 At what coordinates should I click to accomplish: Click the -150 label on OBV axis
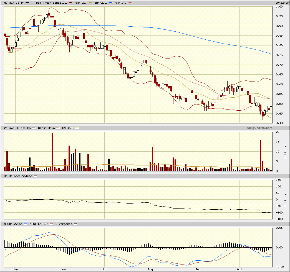pyautogui.click(x=279, y=219)
